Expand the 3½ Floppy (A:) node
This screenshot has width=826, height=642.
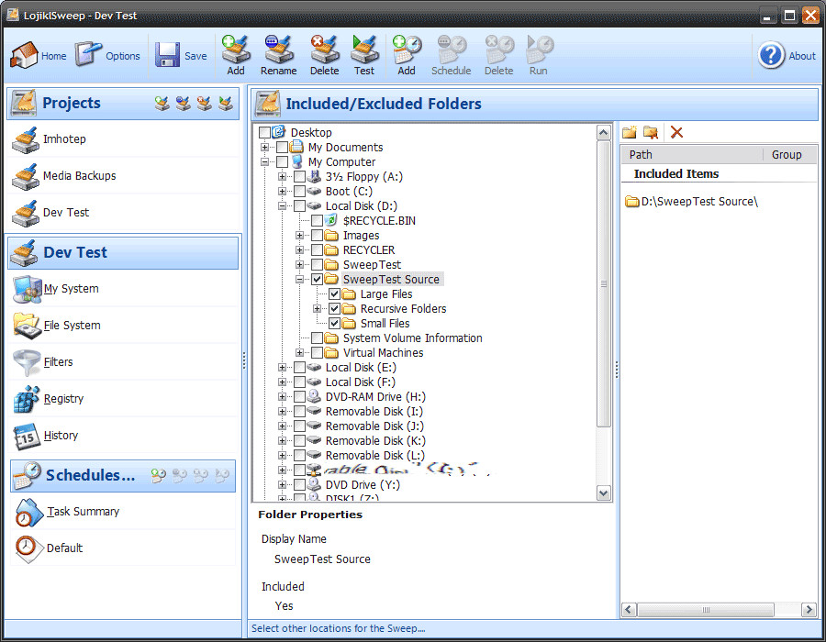point(283,177)
